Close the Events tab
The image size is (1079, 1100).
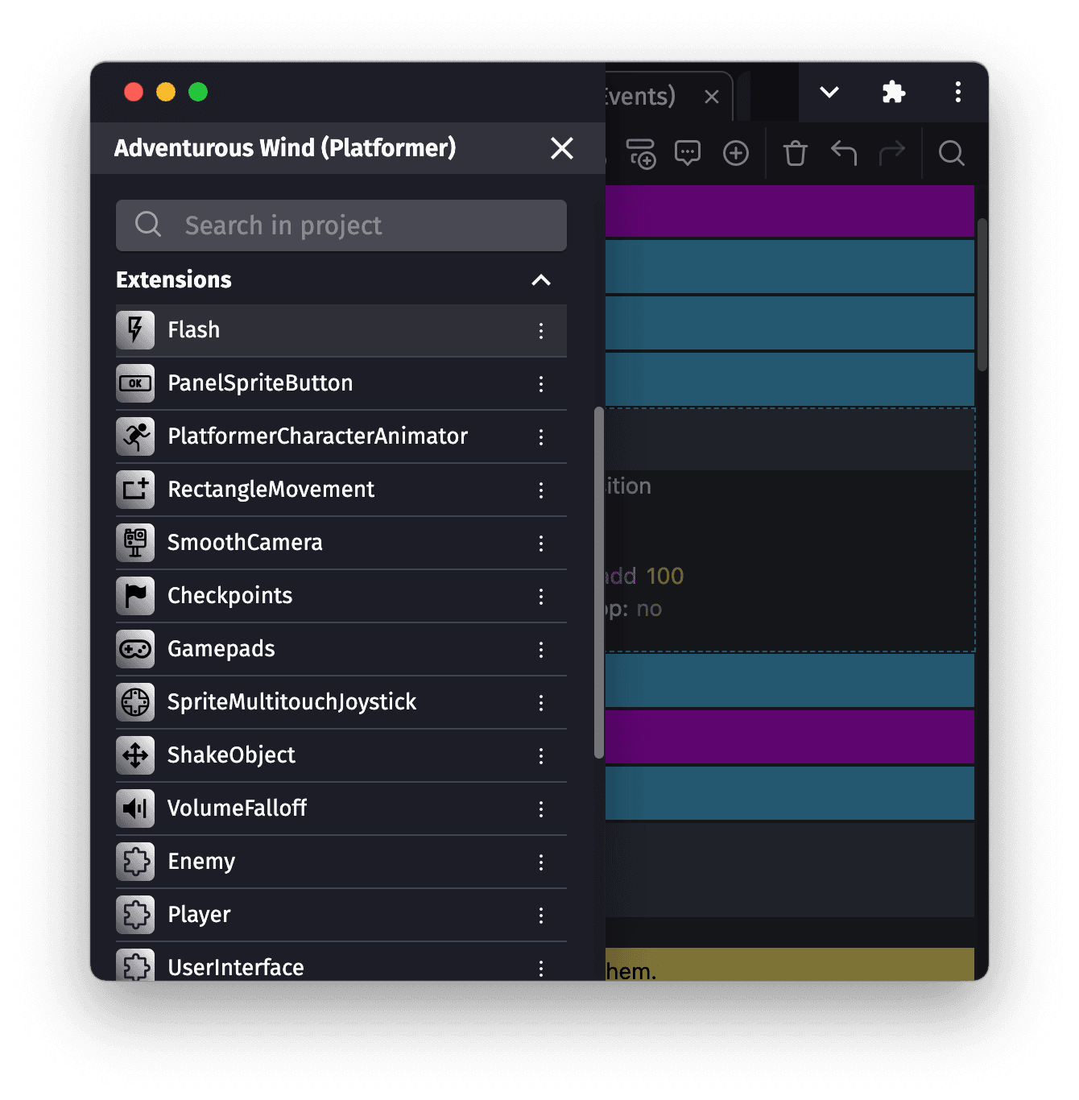click(712, 97)
